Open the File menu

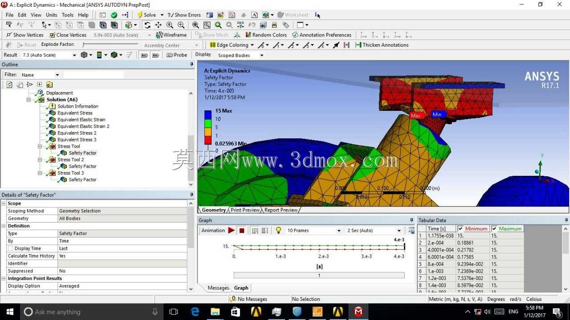tap(9, 15)
